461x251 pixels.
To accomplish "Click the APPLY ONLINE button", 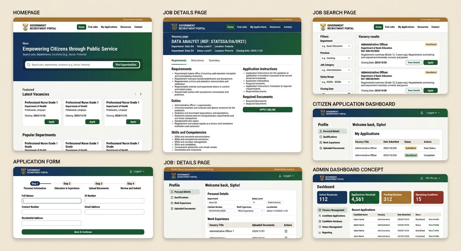I will [267, 110].
